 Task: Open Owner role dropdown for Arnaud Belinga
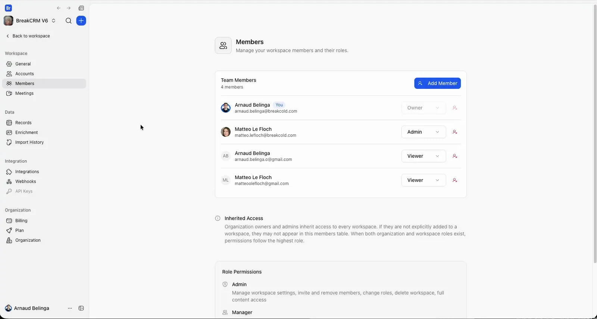pyautogui.click(x=423, y=108)
